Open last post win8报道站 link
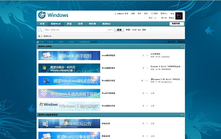Viewport: 221px width, 139px height. click(x=156, y=54)
